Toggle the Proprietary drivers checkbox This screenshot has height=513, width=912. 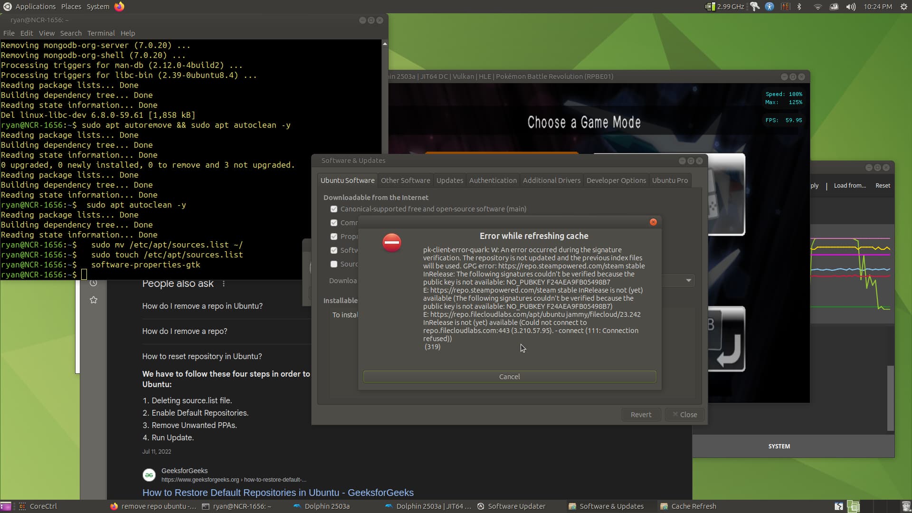point(334,237)
